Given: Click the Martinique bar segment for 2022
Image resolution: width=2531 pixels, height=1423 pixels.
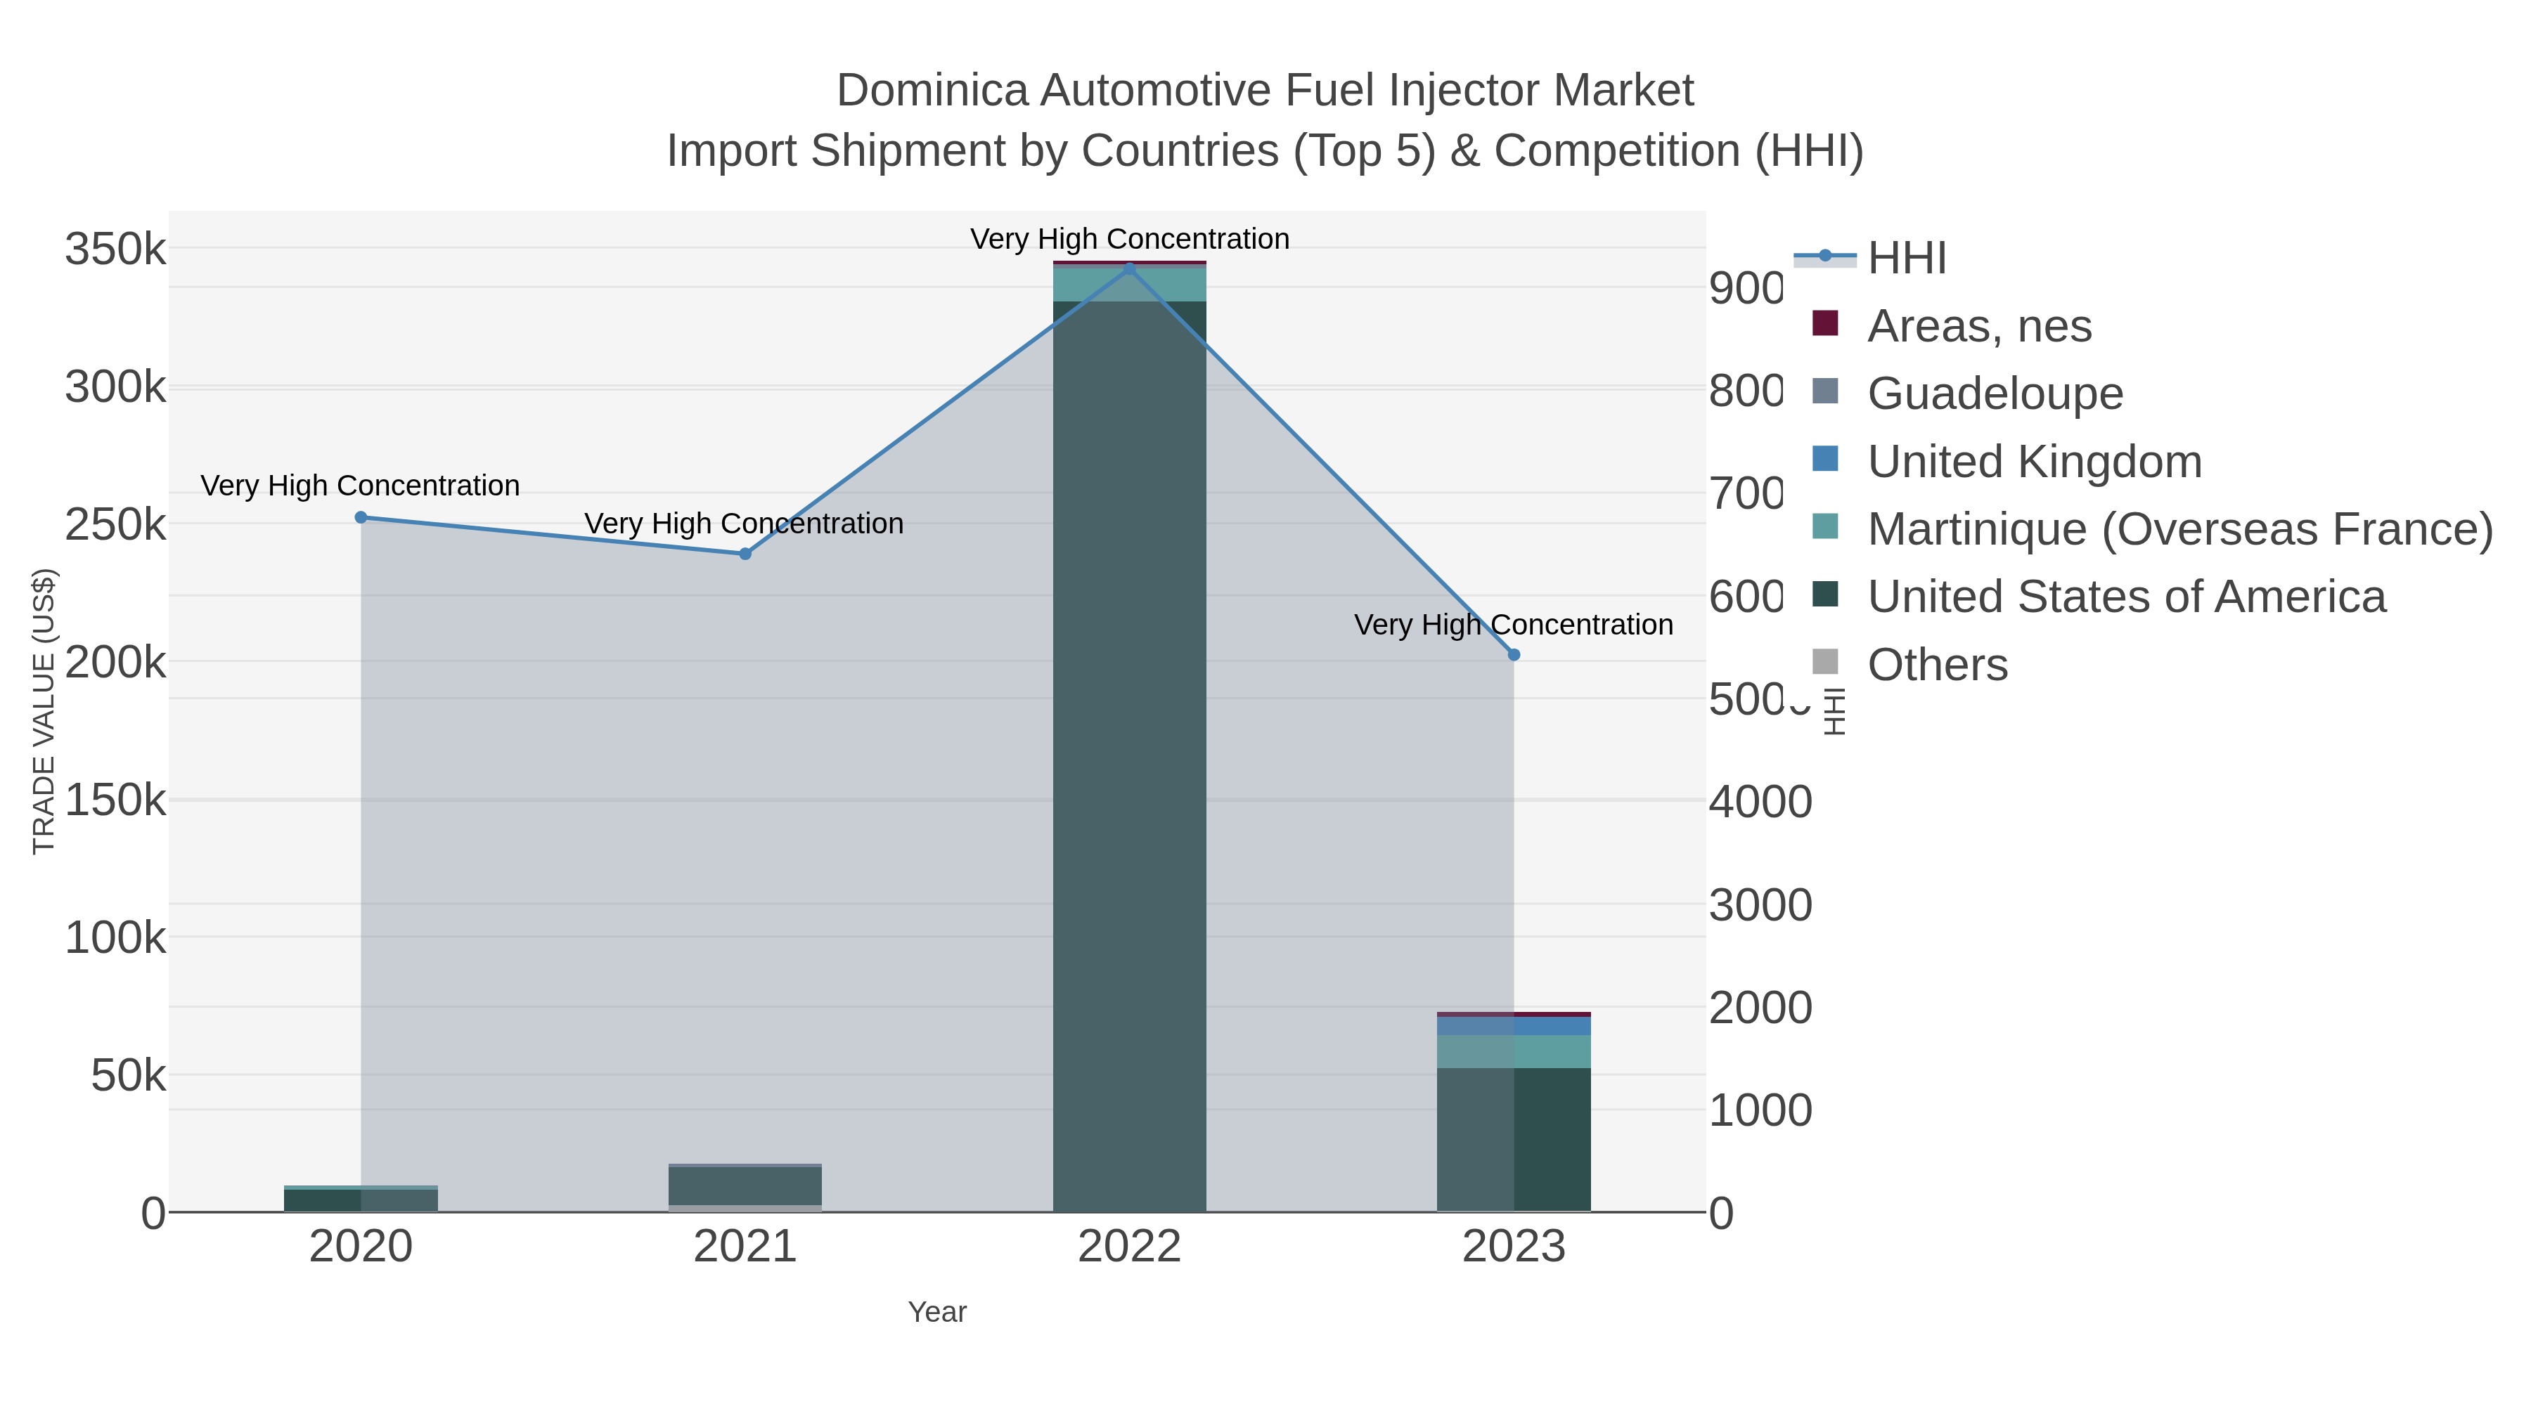Looking at the screenshot, I should point(1129,284).
